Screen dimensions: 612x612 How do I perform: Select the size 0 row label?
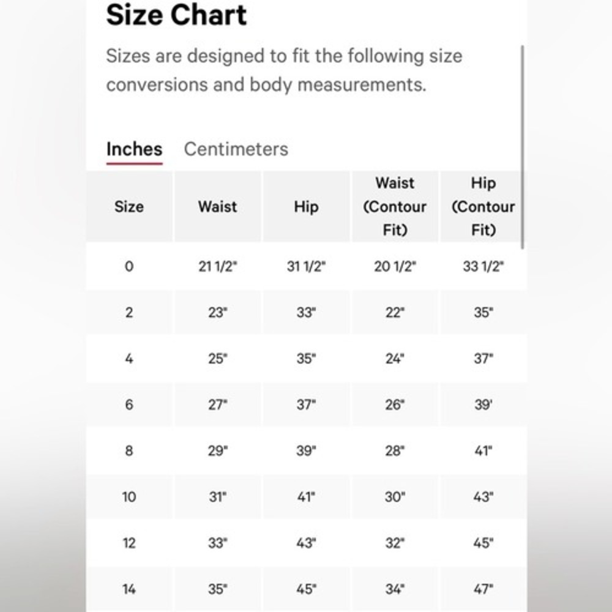coord(129,267)
